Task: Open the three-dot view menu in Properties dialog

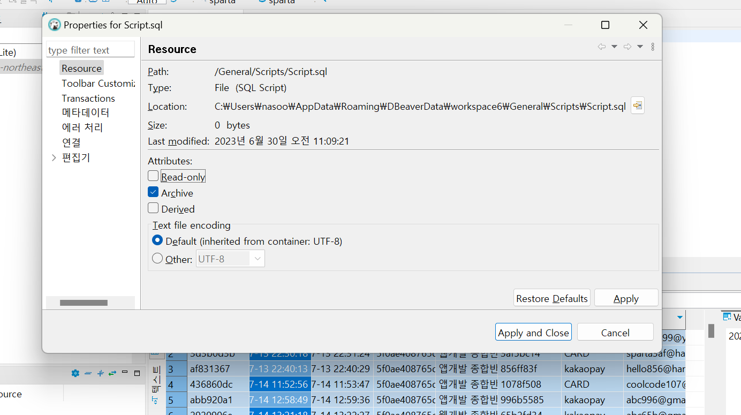Action: click(x=653, y=47)
